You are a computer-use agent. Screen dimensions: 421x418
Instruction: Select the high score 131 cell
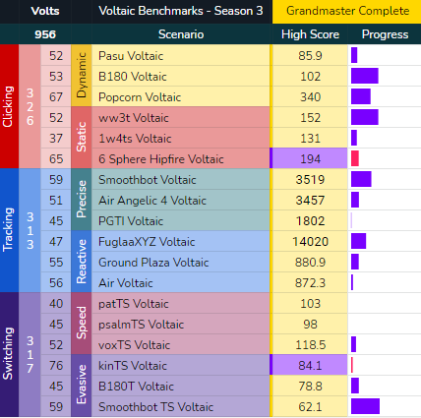point(310,139)
